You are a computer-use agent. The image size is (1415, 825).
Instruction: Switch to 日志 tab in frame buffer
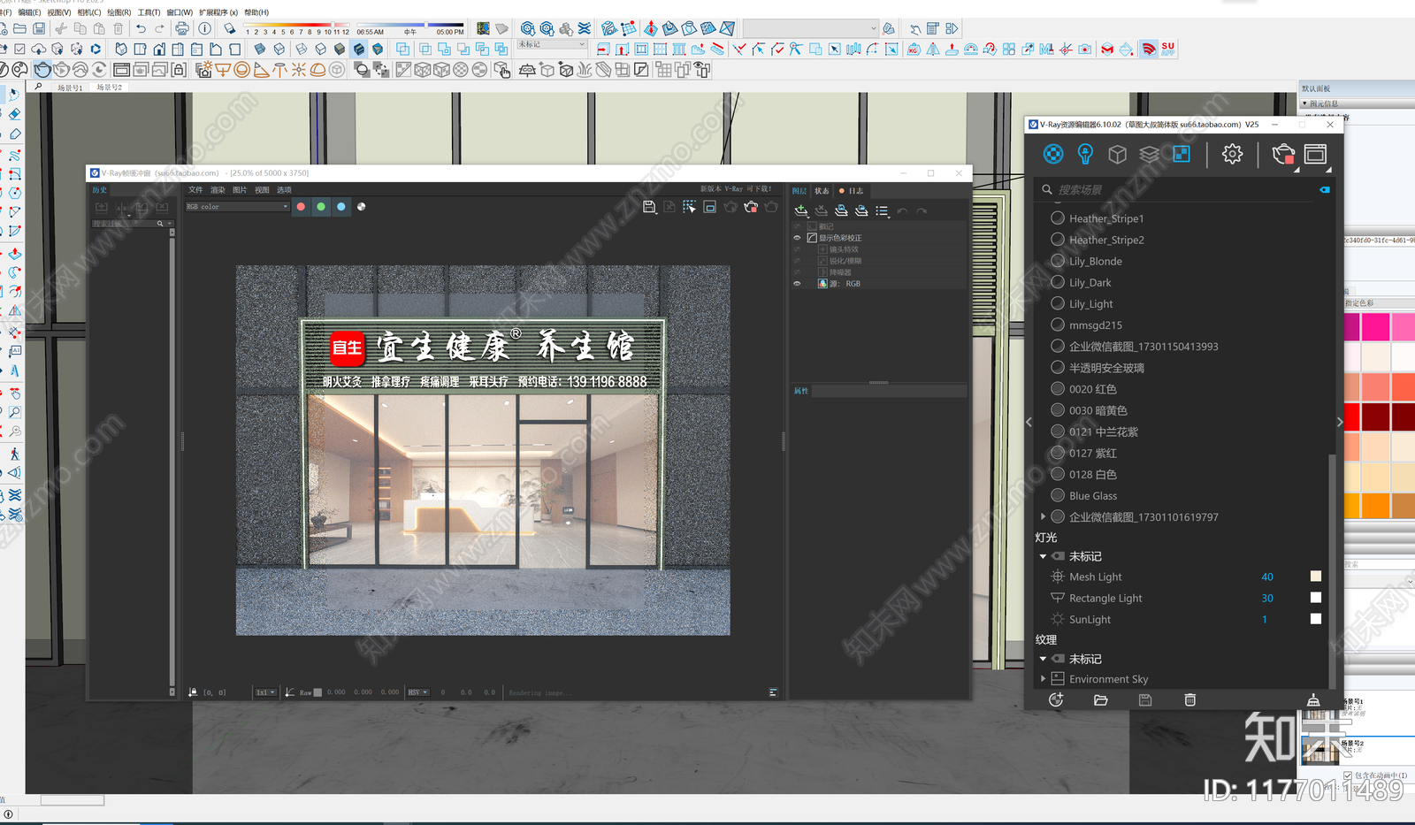[852, 191]
